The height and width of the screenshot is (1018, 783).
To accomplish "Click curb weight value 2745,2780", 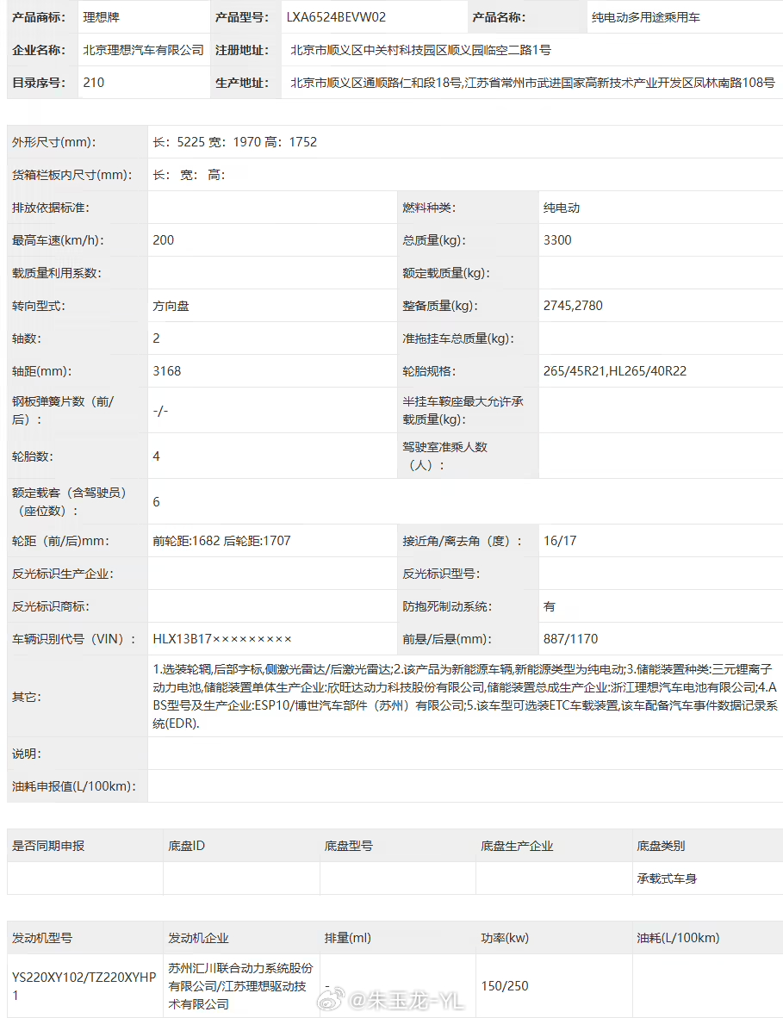I will (x=574, y=306).
